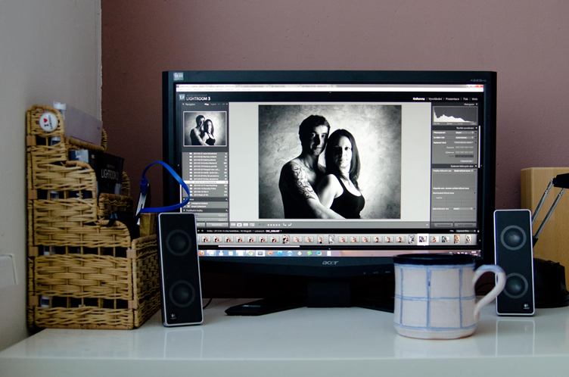This screenshot has height=377, width=569.
Task: Collapse the Histogram panel header
Action: coord(455,104)
